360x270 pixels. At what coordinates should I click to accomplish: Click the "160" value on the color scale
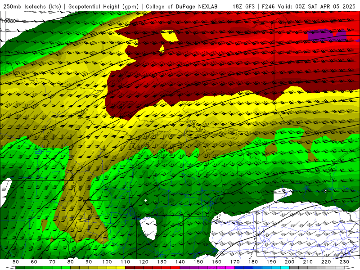click(216, 262)
